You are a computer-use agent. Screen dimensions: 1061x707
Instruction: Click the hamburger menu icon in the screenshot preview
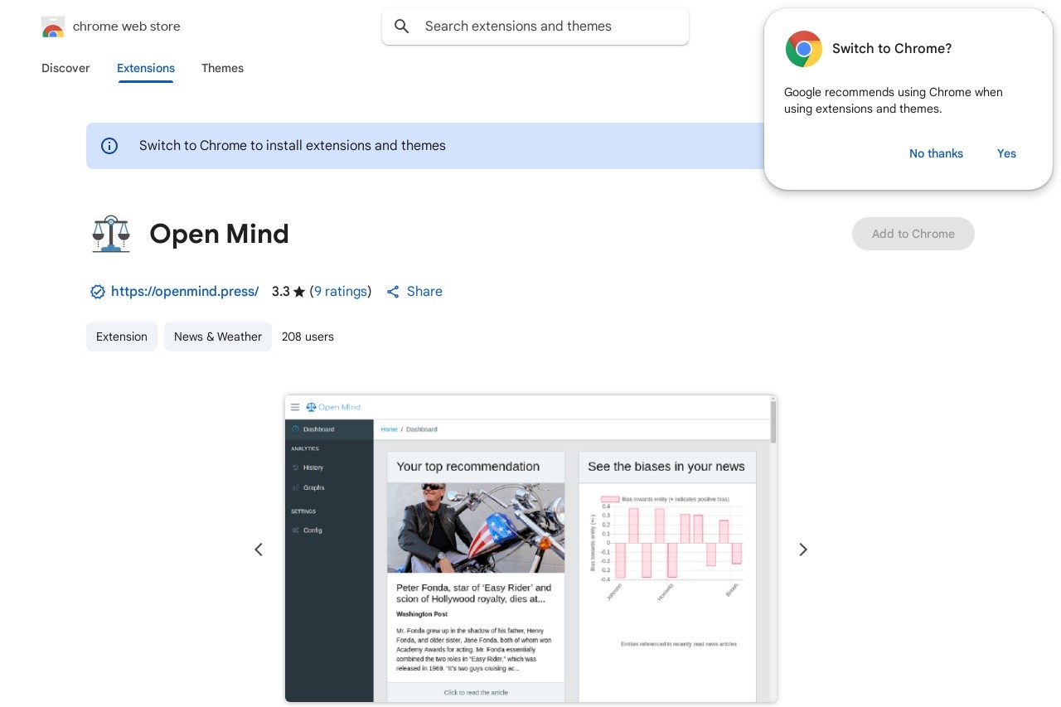tap(295, 407)
